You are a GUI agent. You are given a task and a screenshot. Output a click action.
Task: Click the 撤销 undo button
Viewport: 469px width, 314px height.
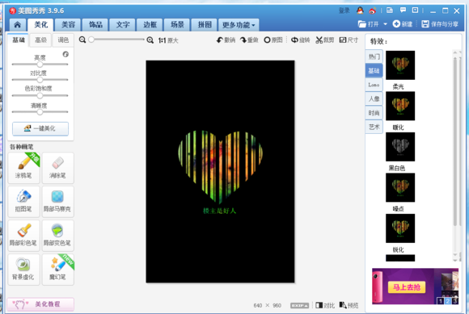pos(226,40)
